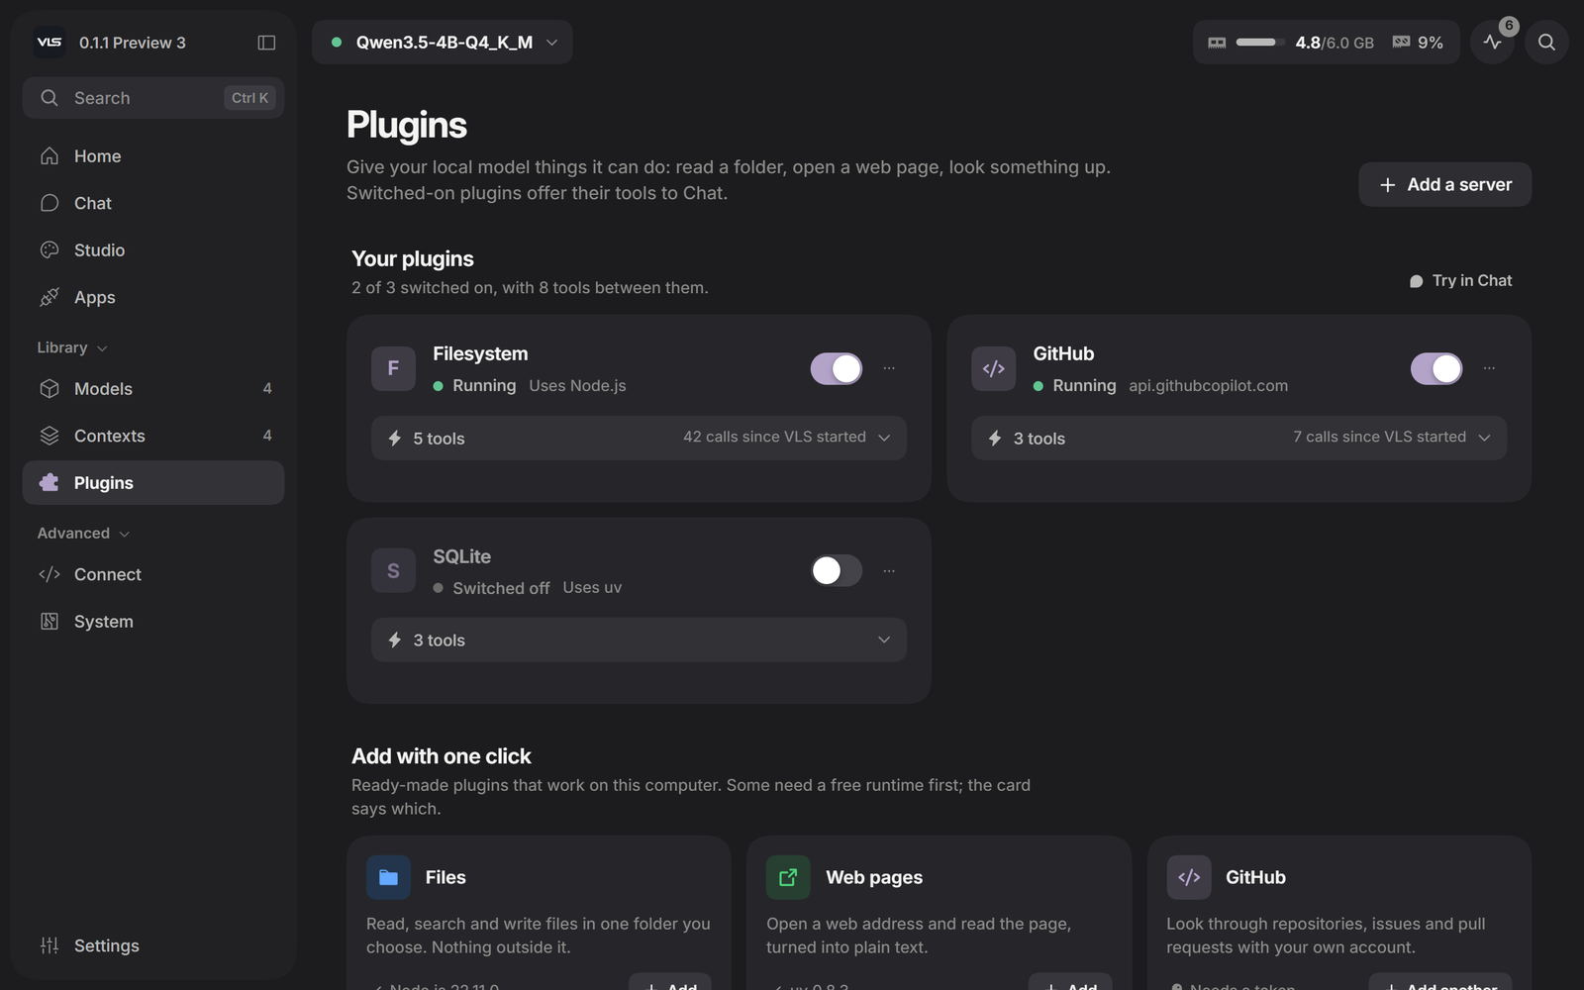Screen dimensions: 1584x990
Task: Click 'api.githubcopilot.com' text
Action: click(x=1208, y=385)
